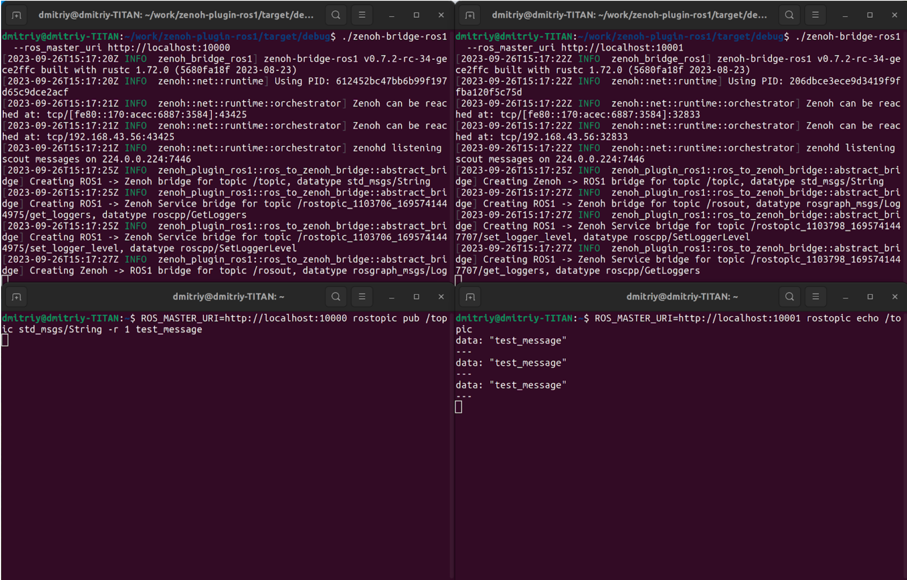Viewport: 907px width, 580px height.
Task: Click the first test_message output line
Action: [x=511, y=340]
